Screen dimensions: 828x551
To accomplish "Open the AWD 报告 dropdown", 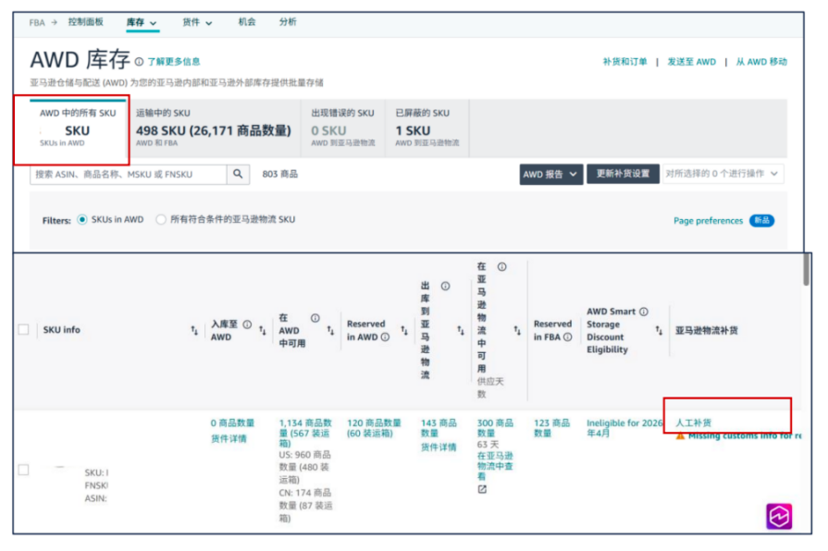I will pyautogui.click(x=550, y=174).
